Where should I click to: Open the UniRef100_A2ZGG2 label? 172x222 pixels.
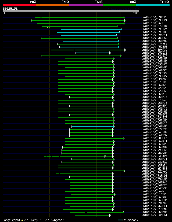(x=154, y=91)
